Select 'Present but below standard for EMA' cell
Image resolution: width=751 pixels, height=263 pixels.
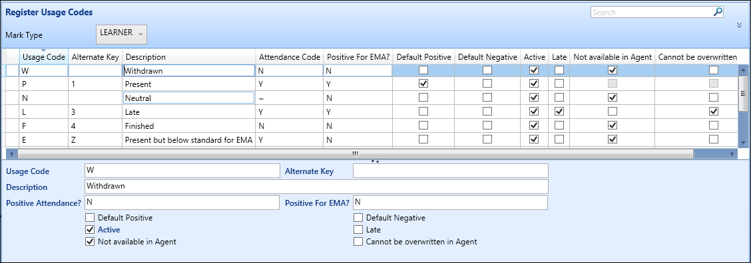click(x=188, y=139)
